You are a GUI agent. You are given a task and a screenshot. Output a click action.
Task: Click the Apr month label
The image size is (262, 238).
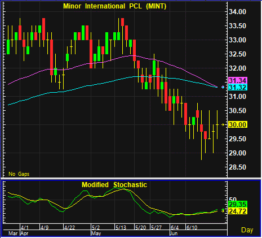(24, 233)
